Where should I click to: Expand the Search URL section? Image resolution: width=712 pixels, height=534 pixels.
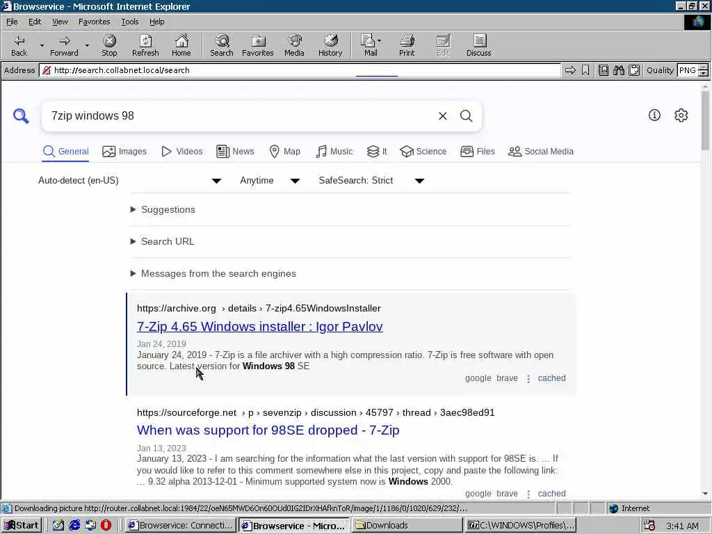[x=163, y=241]
